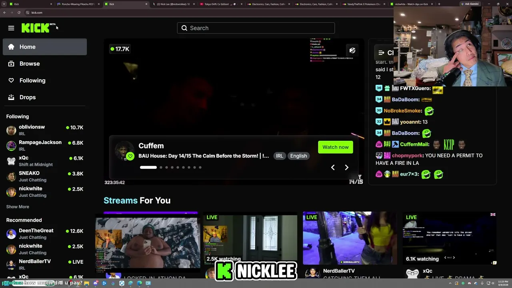Open the 2.5K watching stream thumbnail

pos(250,239)
